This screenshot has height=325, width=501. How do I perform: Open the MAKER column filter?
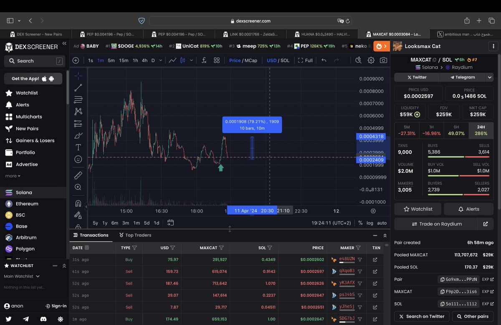pyautogui.click(x=359, y=248)
